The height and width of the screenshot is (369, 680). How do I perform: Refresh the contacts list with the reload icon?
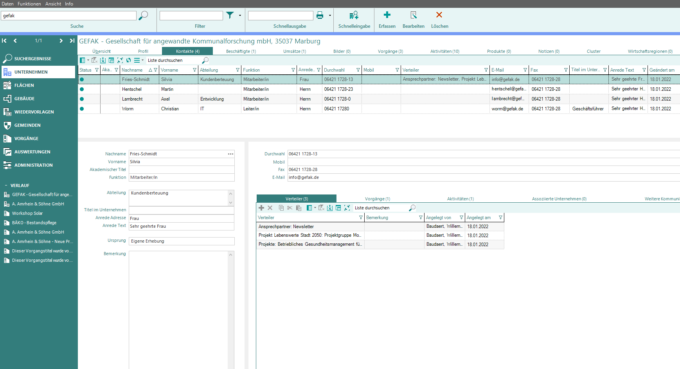tap(128, 60)
